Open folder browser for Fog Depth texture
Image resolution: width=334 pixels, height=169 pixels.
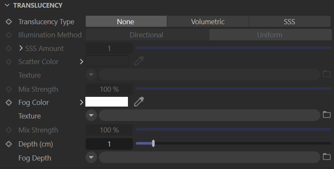[327, 157]
